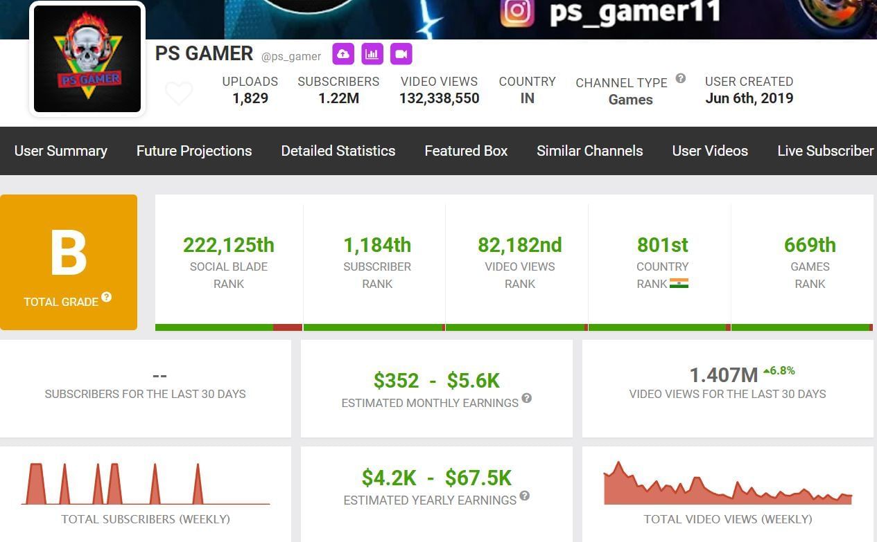Viewport: 877px width, 542px height.
Task: Click the Instagram logo in the banner
Action: point(518,12)
